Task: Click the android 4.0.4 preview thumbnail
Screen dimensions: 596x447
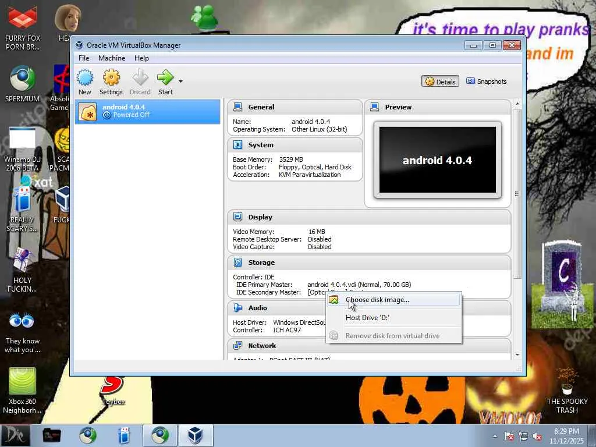Action: coord(438,160)
